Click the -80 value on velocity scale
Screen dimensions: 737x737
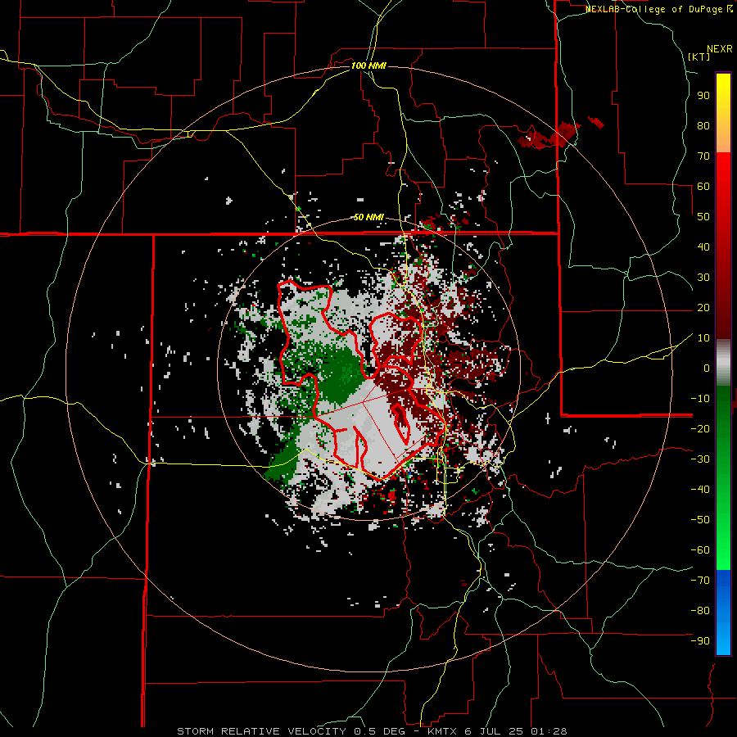tap(700, 611)
